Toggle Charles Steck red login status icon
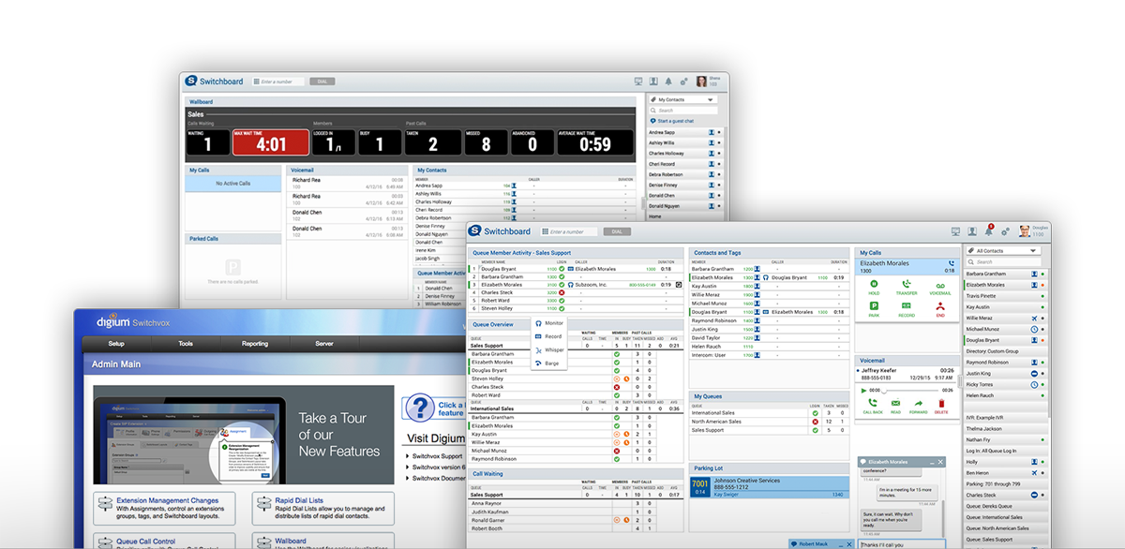Screen dimensions: 1125x549 point(562,292)
